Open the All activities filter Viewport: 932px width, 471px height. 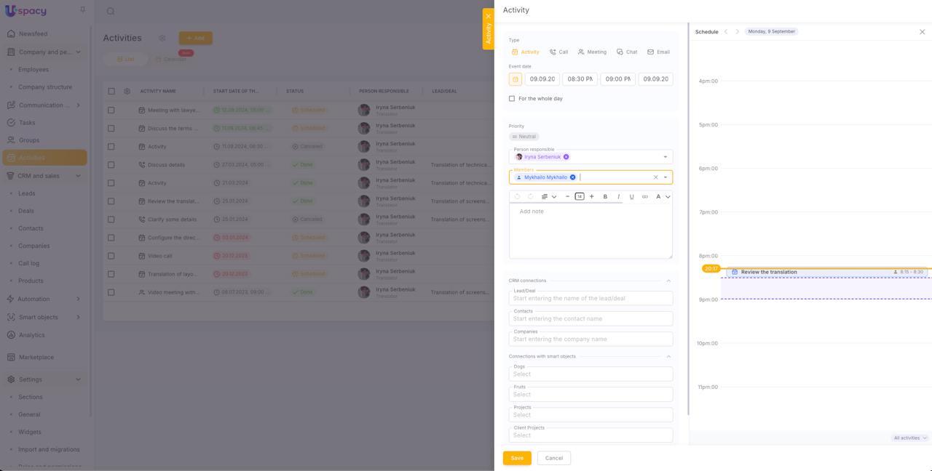point(910,438)
